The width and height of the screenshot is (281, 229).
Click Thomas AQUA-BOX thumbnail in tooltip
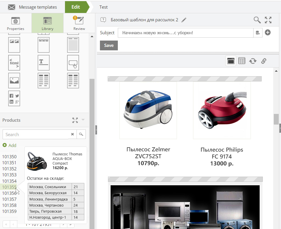pyautogui.click(x=37, y=161)
